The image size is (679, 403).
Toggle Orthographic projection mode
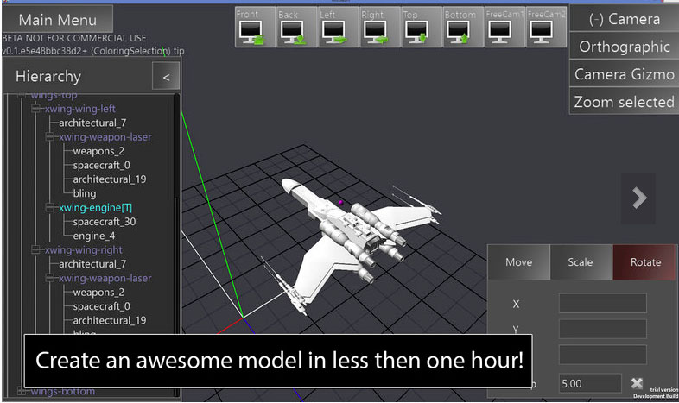[x=624, y=47]
